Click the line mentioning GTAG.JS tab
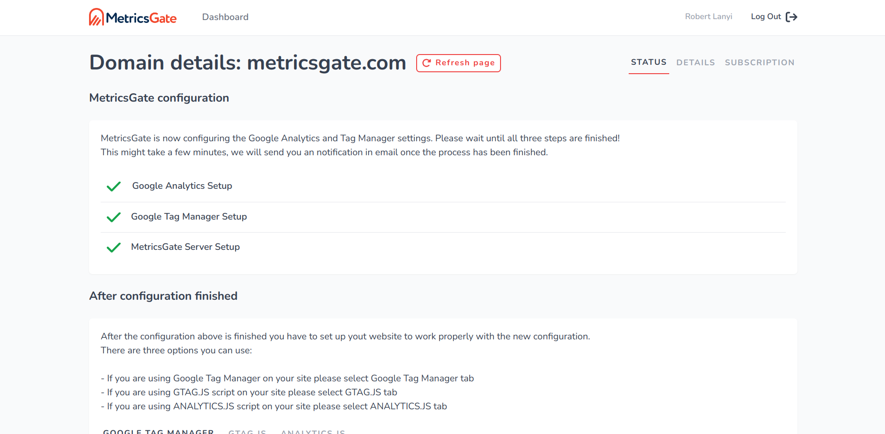This screenshot has height=434, width=885. 249,393
